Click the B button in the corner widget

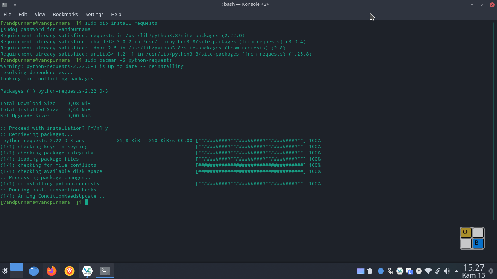coord(477,244)
